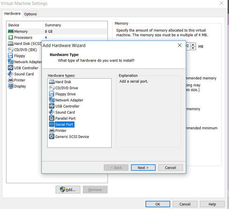Click the Next button in wizard
This screenshot has width=229, height=209.
coord(143,168)
